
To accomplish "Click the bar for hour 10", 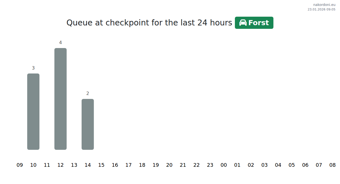I will (33, 112).
